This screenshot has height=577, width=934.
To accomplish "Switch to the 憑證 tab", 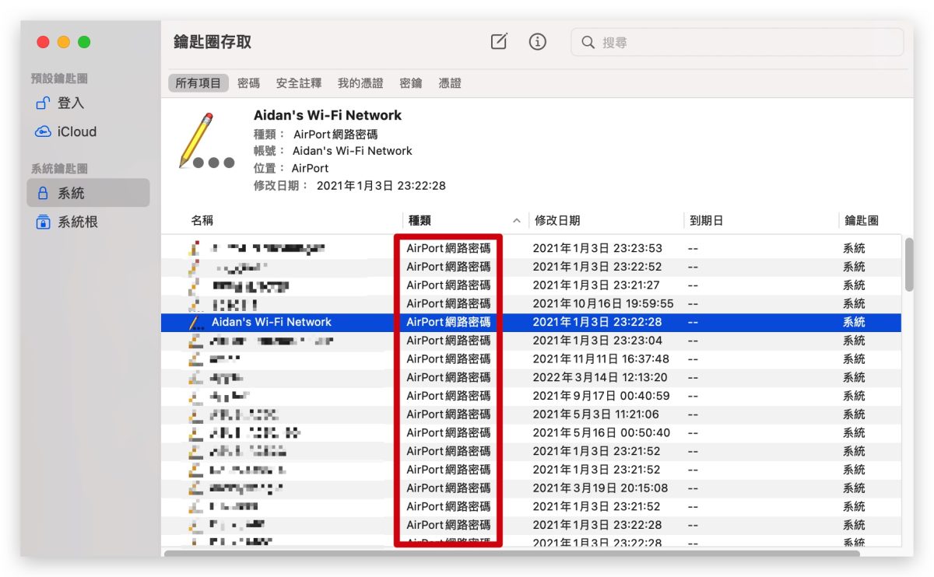I will tap(449, 82).
